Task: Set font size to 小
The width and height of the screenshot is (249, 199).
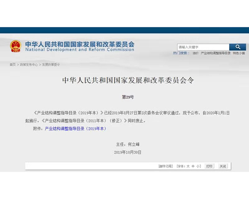Action: [198, 166]
